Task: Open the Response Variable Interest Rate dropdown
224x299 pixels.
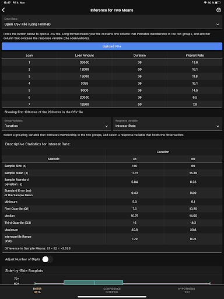Action: click(x=167, y=124)
